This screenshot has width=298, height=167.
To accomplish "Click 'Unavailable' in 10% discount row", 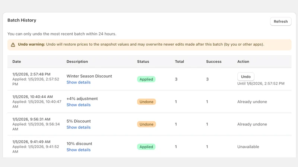I will (x=248, y=147).
